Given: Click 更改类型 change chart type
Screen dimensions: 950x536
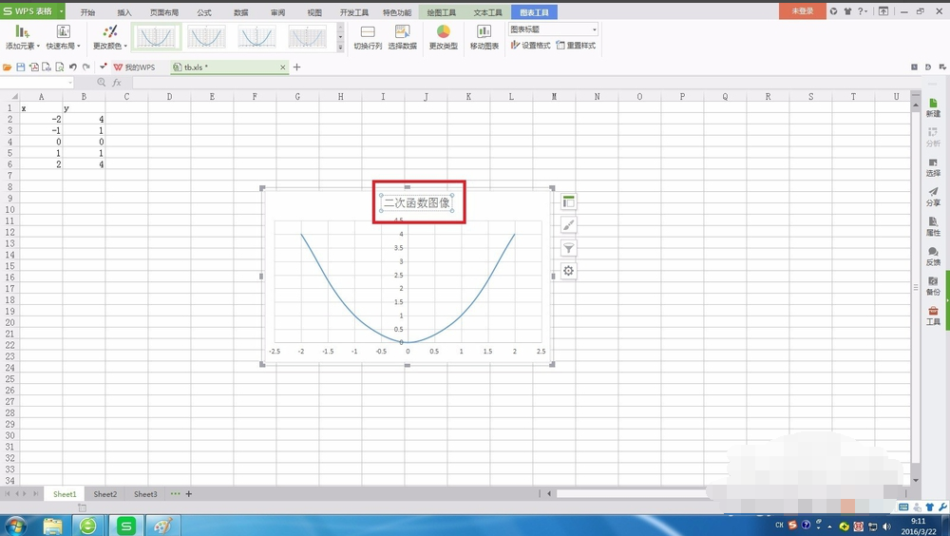Looking at the screenshot, I should (443, 37).
